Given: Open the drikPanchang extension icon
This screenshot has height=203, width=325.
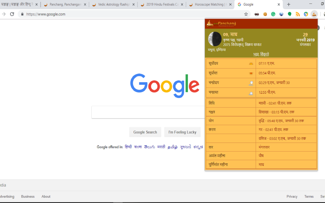Looking at the screenshot, I should pyautogui.click(x=314, y=14).
